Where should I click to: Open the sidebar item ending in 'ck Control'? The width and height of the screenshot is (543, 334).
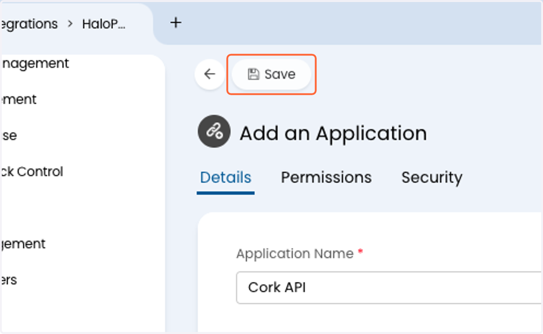pos(32,172)
